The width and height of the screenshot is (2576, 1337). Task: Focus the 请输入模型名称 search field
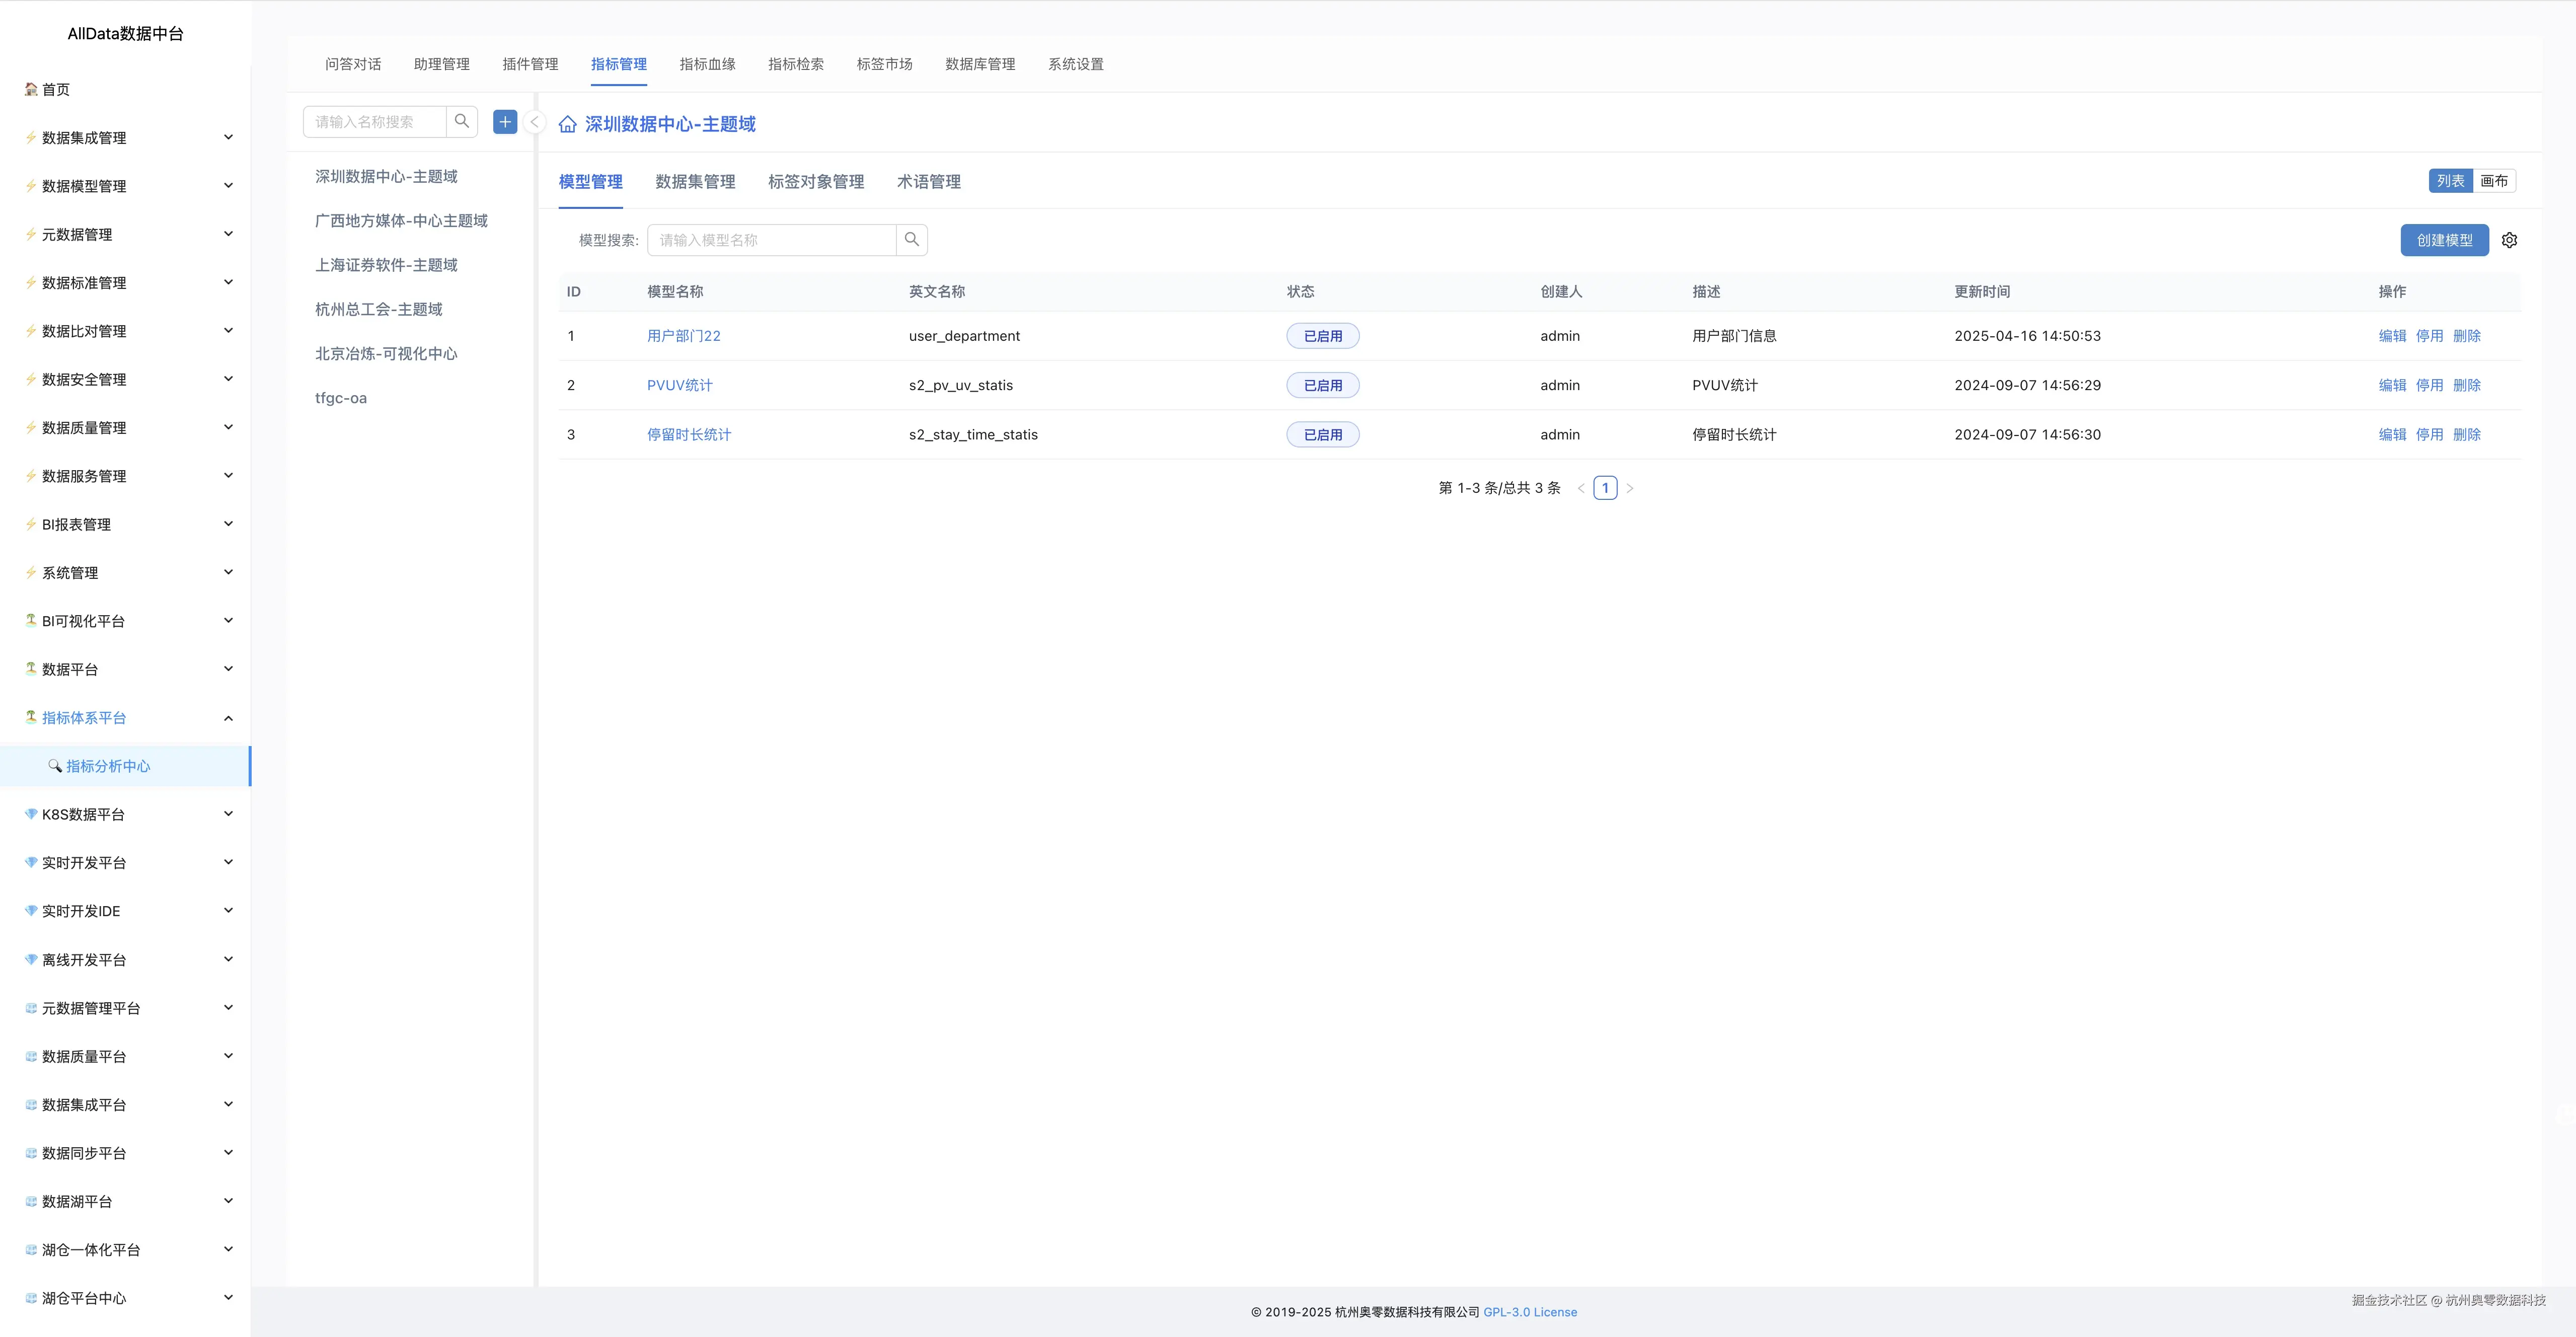coord(772,240)
